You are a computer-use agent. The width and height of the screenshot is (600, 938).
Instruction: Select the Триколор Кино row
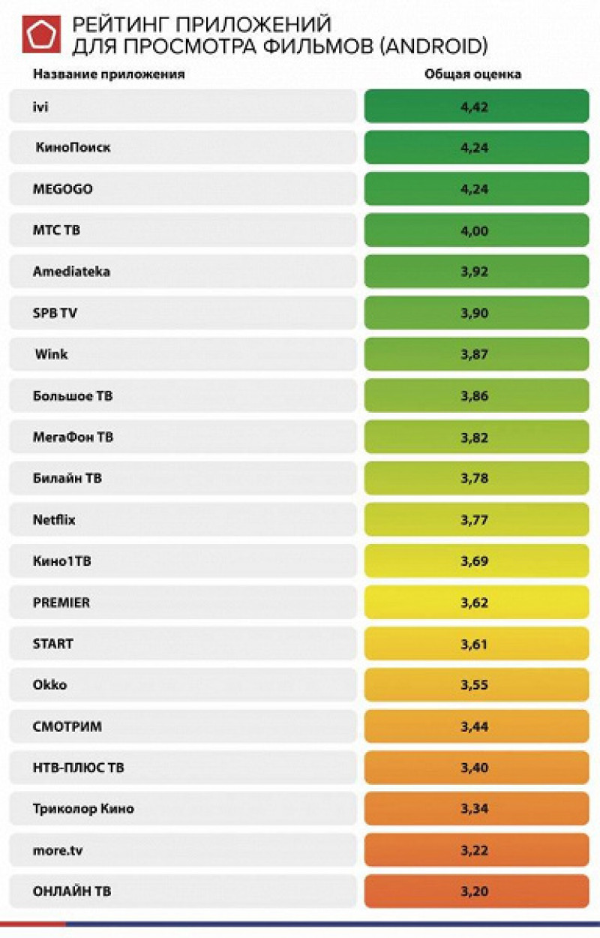[x=183, y=809]
